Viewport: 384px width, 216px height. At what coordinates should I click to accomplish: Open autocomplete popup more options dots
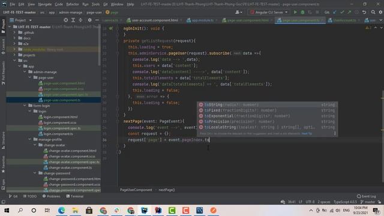click(x=335, y=133)
